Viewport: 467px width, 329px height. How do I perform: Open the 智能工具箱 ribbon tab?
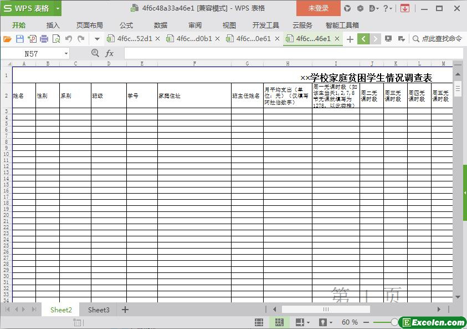tap(342, 26)
